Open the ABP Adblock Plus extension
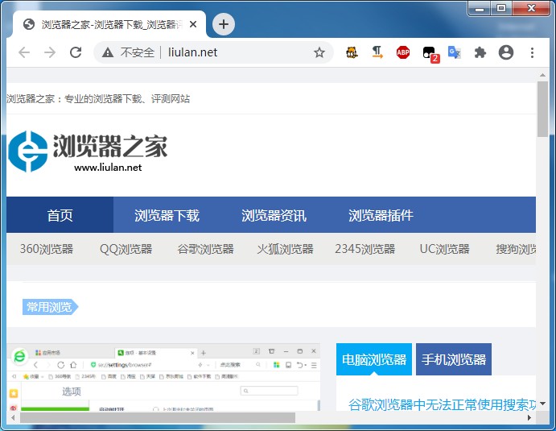 pos(403,52)
